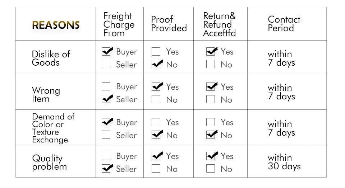Click the REASONS header label

pyautogui.click(x=56, y=25)
